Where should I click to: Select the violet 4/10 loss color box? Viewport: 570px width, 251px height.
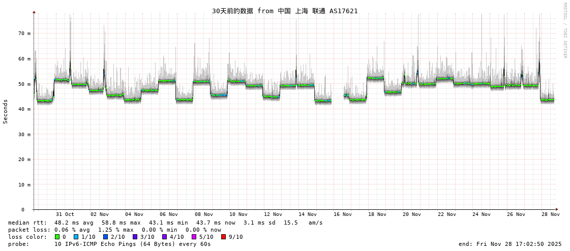[x=164, y=237]
